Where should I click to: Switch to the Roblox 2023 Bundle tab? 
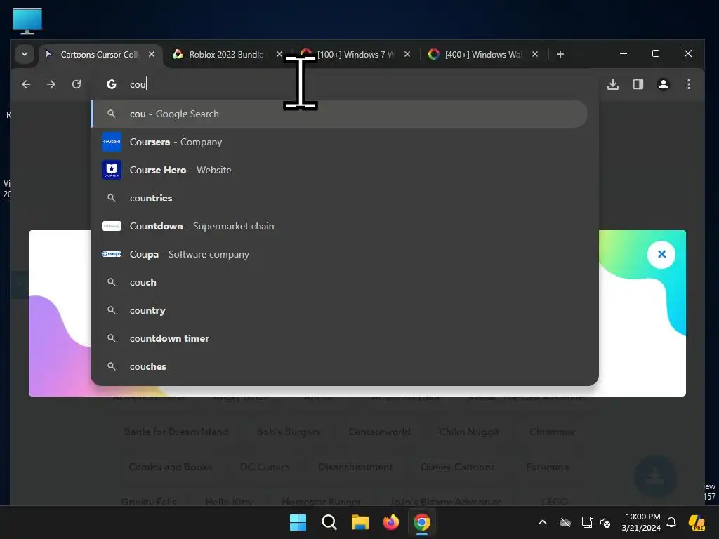[226, 55]
